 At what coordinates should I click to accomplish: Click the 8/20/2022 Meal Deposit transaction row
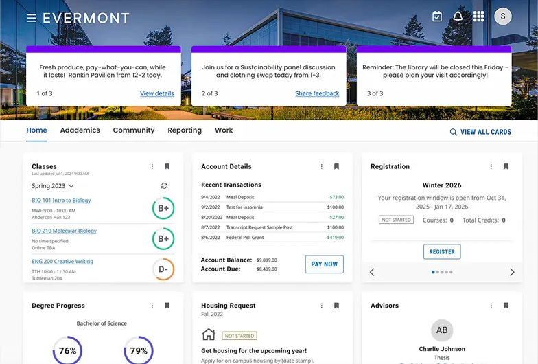(x=272, y=217)
